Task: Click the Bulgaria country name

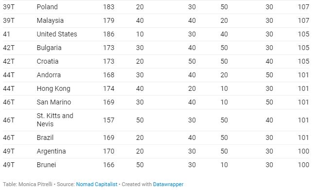Action: coord(49,48)
